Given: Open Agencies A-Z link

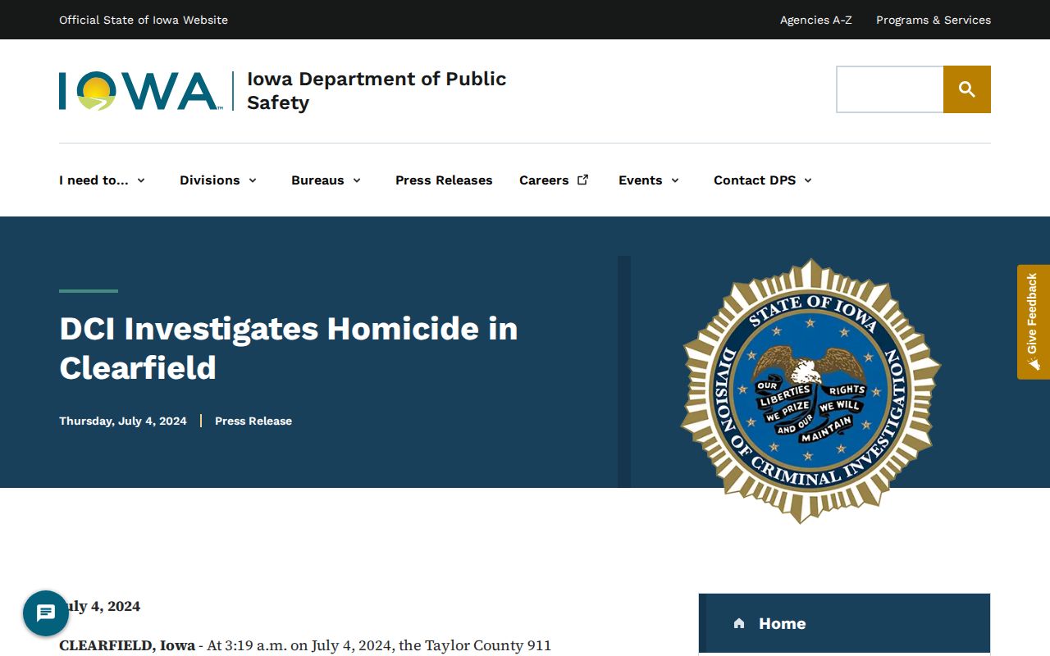Looking at the screenshot, I should coord(816,20).
